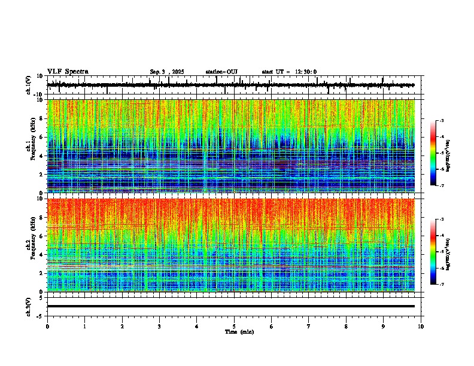474x366 pixels.
Task: Click the "8" tick on ch.1 frequency axis
Action: (42, 118)
